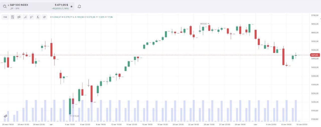Click the 5700,00 price axis label

[x=315, y=15]
